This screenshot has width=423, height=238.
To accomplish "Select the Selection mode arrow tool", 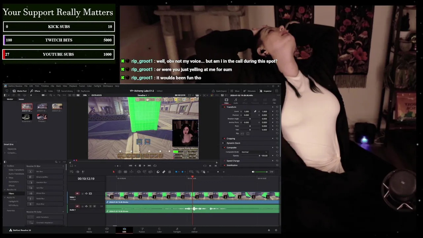I will point(114,172).
